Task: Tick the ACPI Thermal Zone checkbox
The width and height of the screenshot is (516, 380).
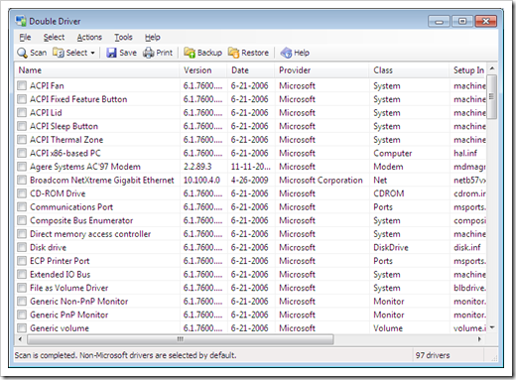Action: point(22,140)
